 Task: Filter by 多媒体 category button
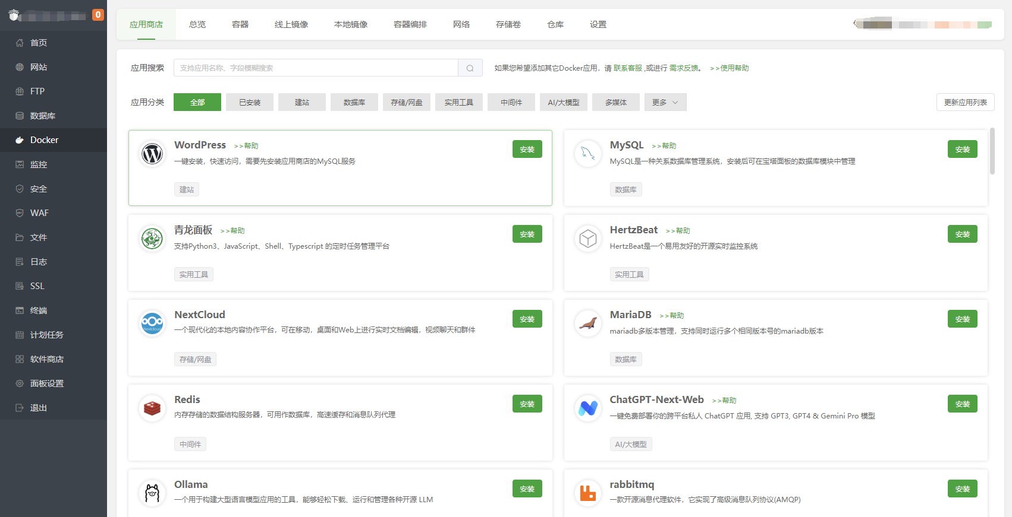point(616,102)
